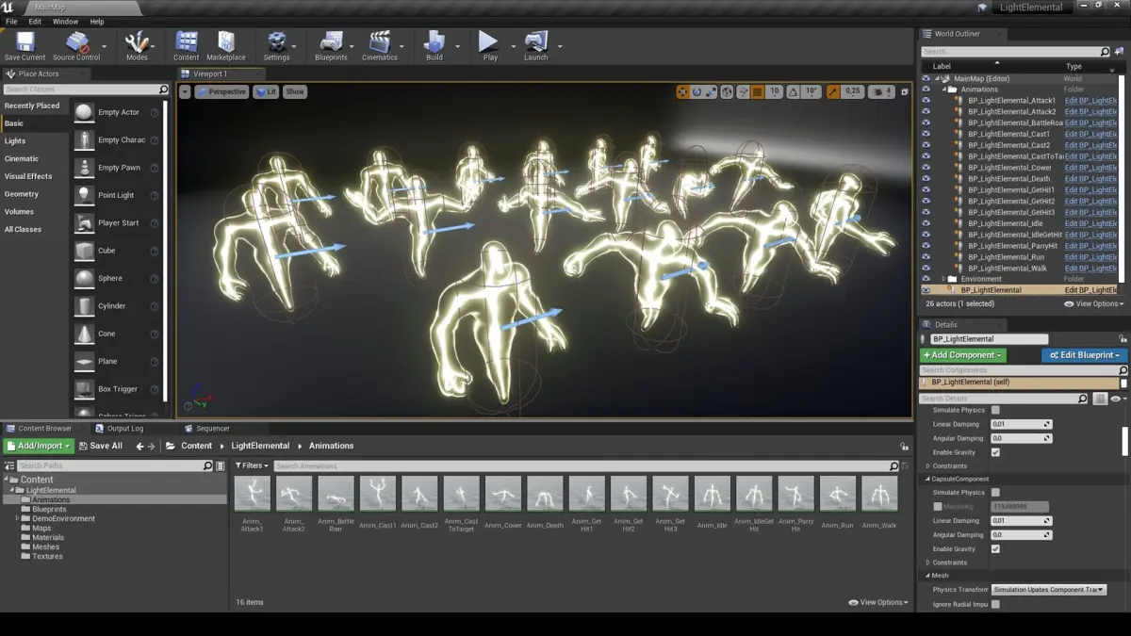This screenshot has height=636, width=1131.
Task: Open the Help menu
Action: pos(97,21)
